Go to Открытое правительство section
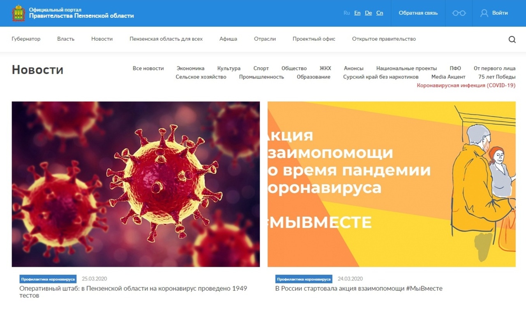The image size is (526, 312). click(384, 39)
